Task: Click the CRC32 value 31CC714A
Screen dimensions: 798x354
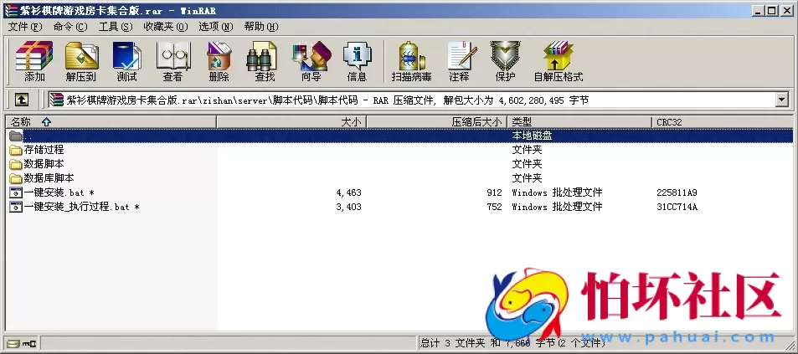Action: (x=677, y=207)
